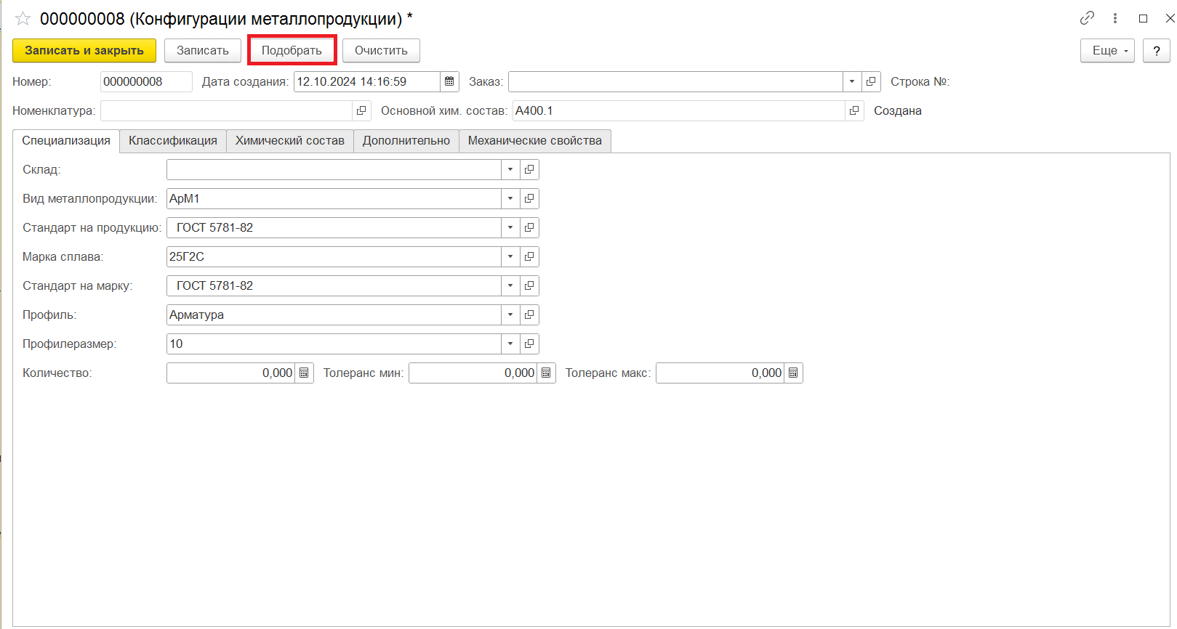This screenshot has height=629, width=1177.
Task: Open the Основной хим. состав record icon
Action: (x=854, y=110)
